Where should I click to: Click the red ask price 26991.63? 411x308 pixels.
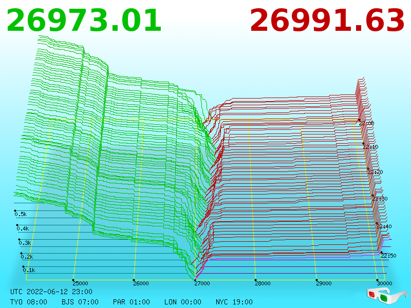327,21
